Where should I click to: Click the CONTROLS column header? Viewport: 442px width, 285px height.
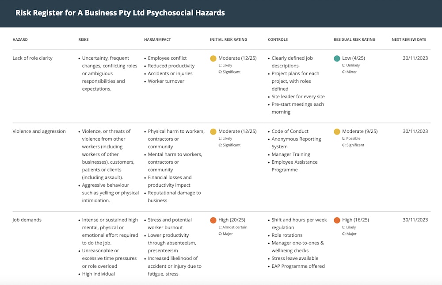click(x=278, y=39)
